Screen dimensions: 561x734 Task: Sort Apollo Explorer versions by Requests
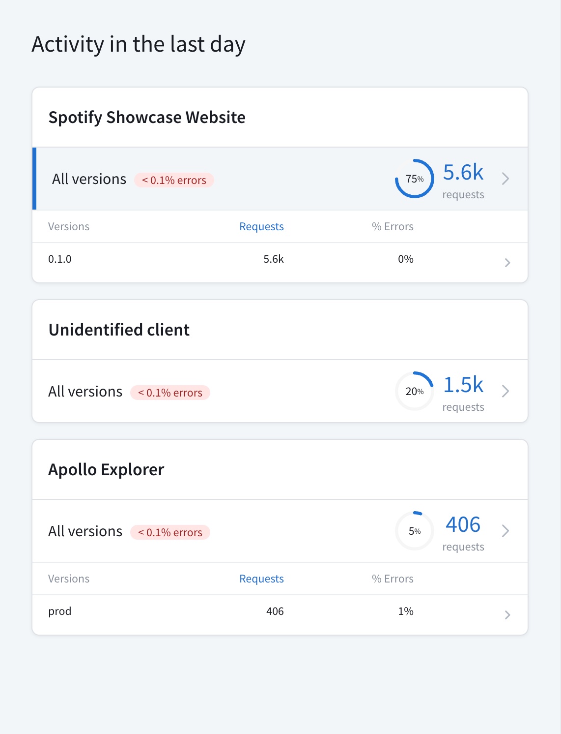pyautogui.click(x=261, y=579)
